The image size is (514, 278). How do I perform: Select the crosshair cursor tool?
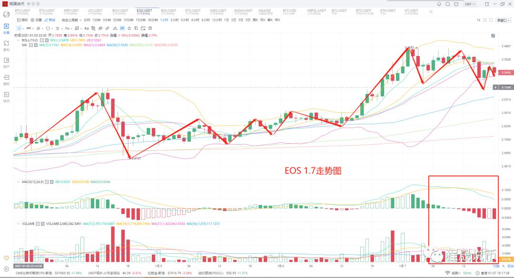[x=18, y=28]
